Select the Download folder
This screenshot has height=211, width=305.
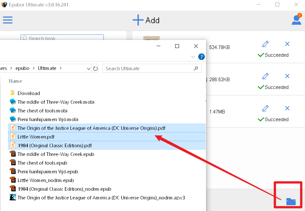click(29, 93)
